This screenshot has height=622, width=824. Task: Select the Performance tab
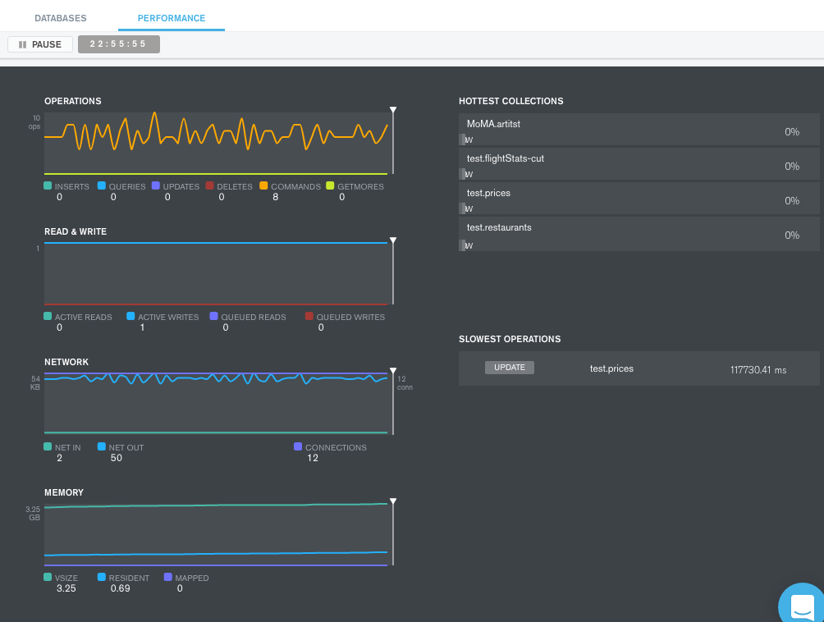pyautogui.click(x=172, y=18)
